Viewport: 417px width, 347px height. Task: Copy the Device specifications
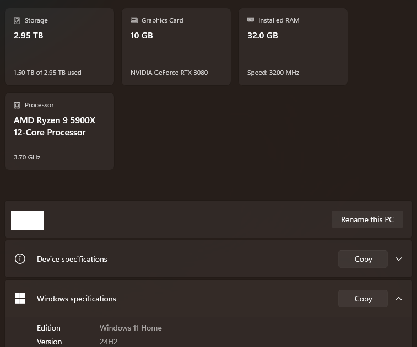pos(363,259)
